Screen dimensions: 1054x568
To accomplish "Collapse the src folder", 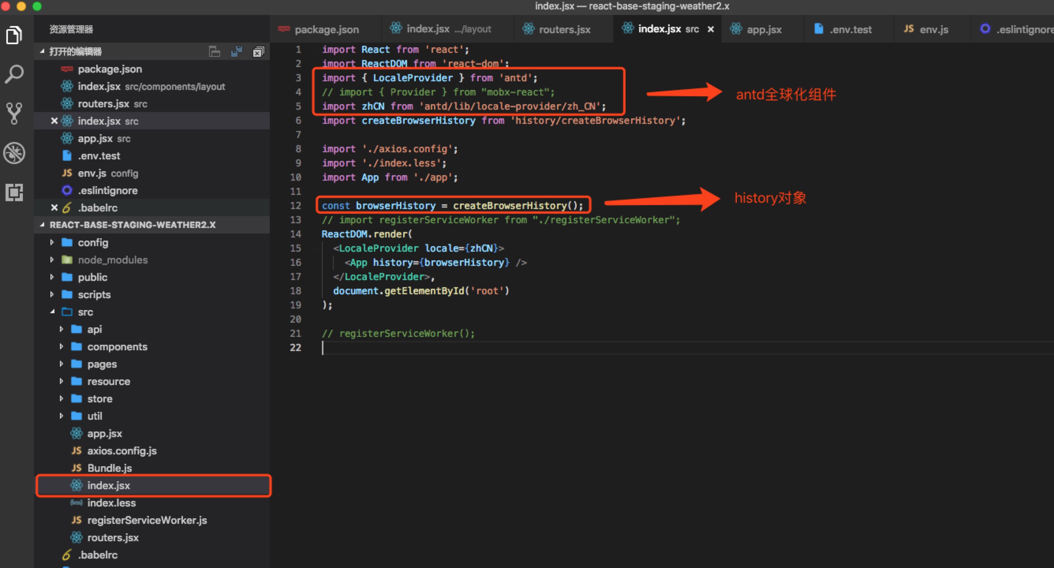I will (52, 312).
